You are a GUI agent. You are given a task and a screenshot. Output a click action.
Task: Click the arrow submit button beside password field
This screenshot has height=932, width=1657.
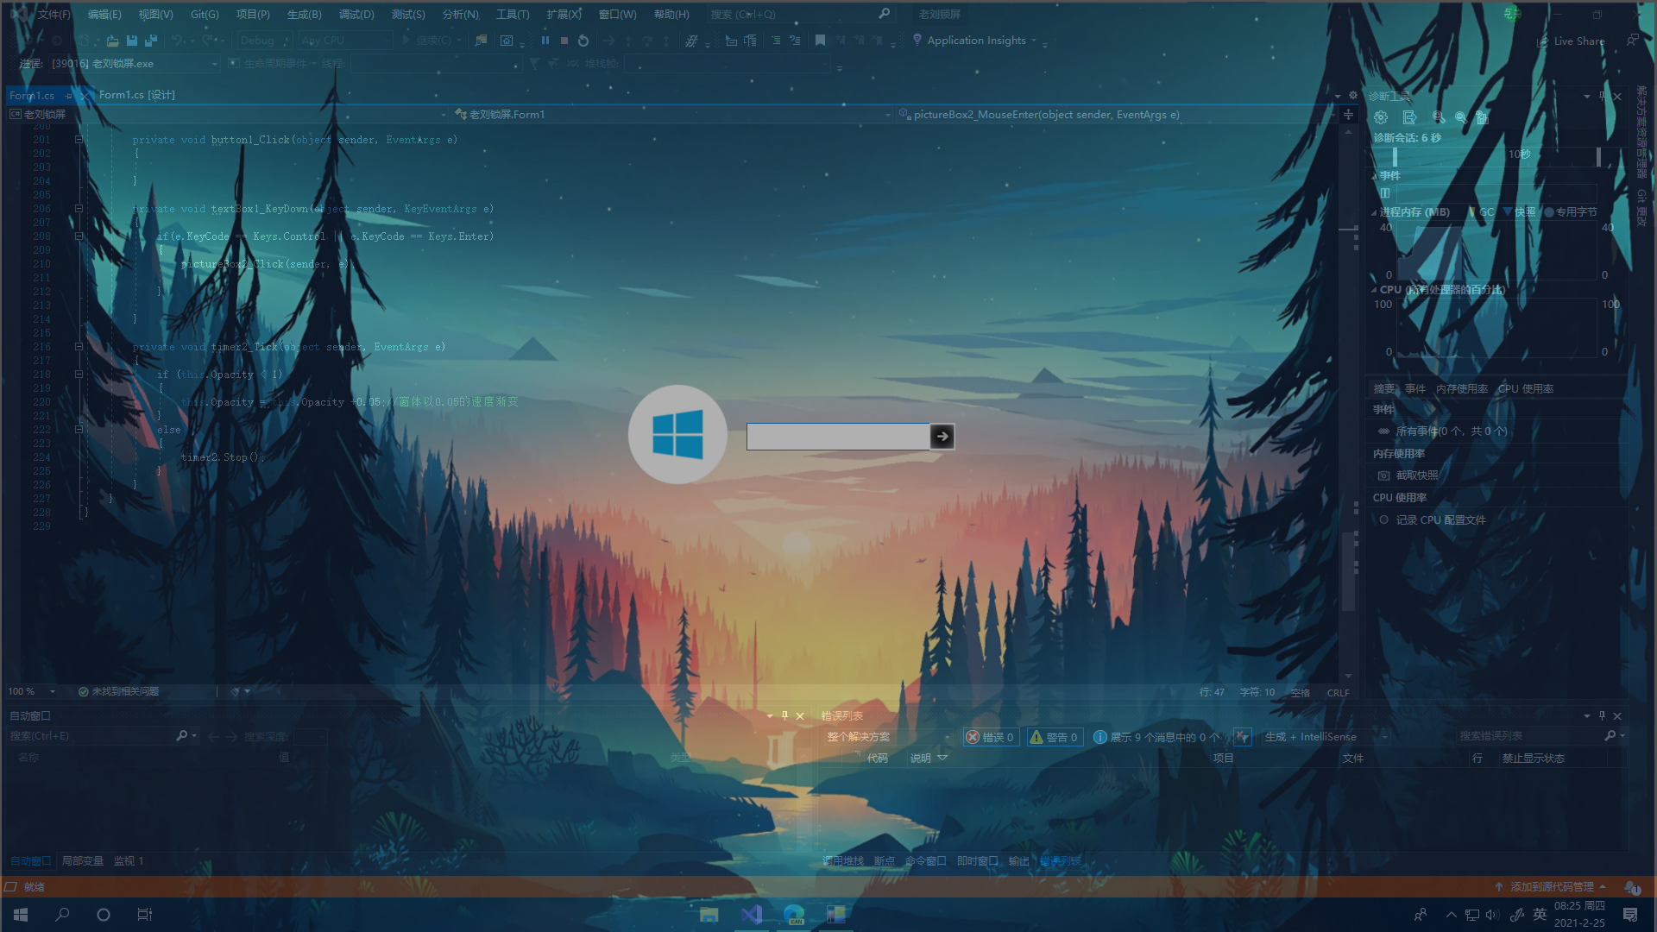click(942, 437)
